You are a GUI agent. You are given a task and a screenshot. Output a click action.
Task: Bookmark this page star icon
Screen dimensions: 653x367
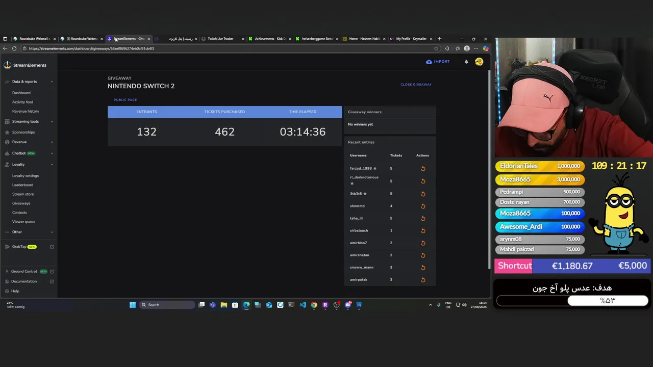[x=436, y=48]
